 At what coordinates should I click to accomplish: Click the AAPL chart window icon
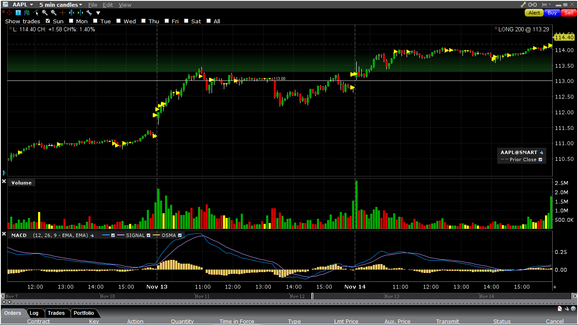(x=6, y=5)
